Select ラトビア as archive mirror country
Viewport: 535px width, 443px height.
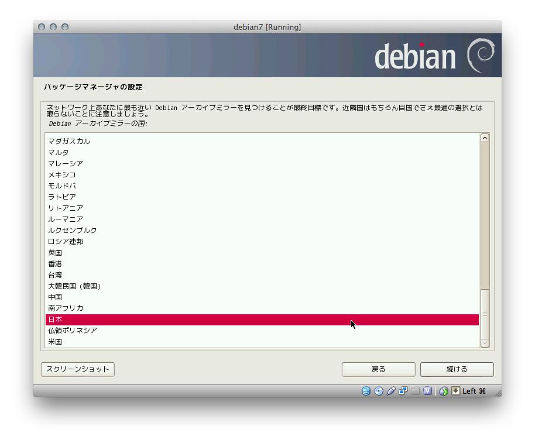[262, 197]
